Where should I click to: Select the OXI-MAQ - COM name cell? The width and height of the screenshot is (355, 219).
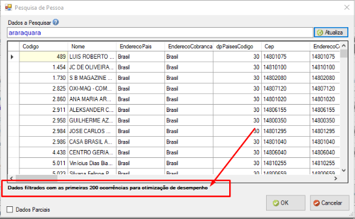92,88
